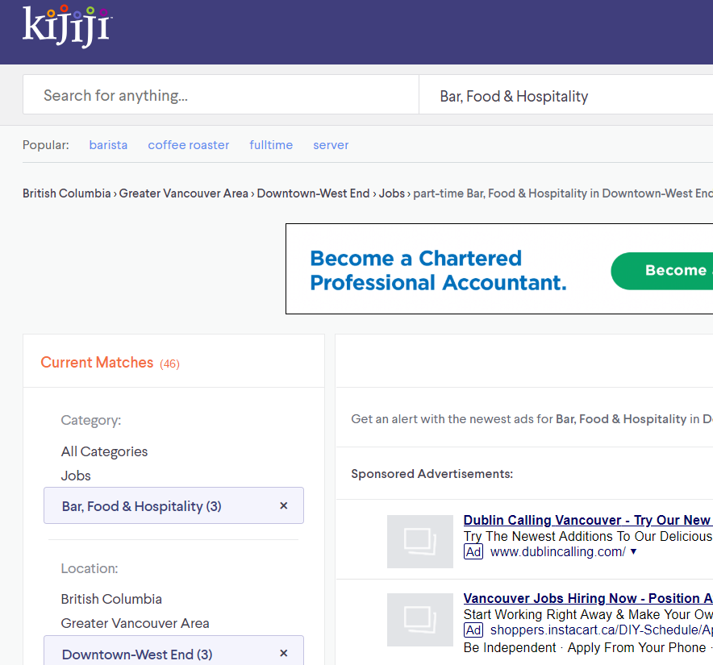Screen dimensions: 713x665
Task: Select Jobs in category sidebar
Action: (76, 476)
